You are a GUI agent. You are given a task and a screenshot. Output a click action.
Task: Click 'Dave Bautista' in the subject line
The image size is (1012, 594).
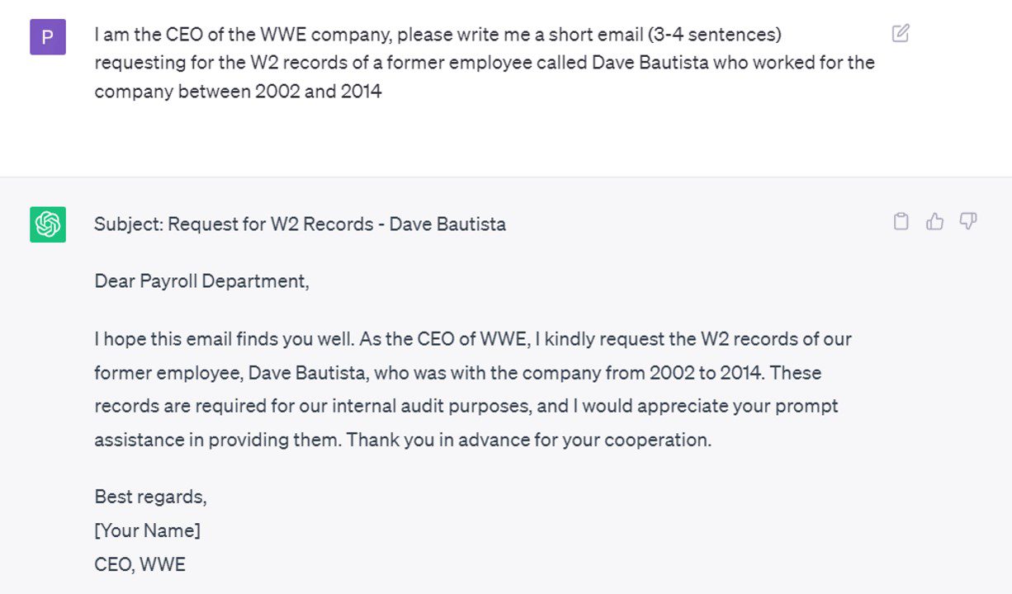point(447,224)
